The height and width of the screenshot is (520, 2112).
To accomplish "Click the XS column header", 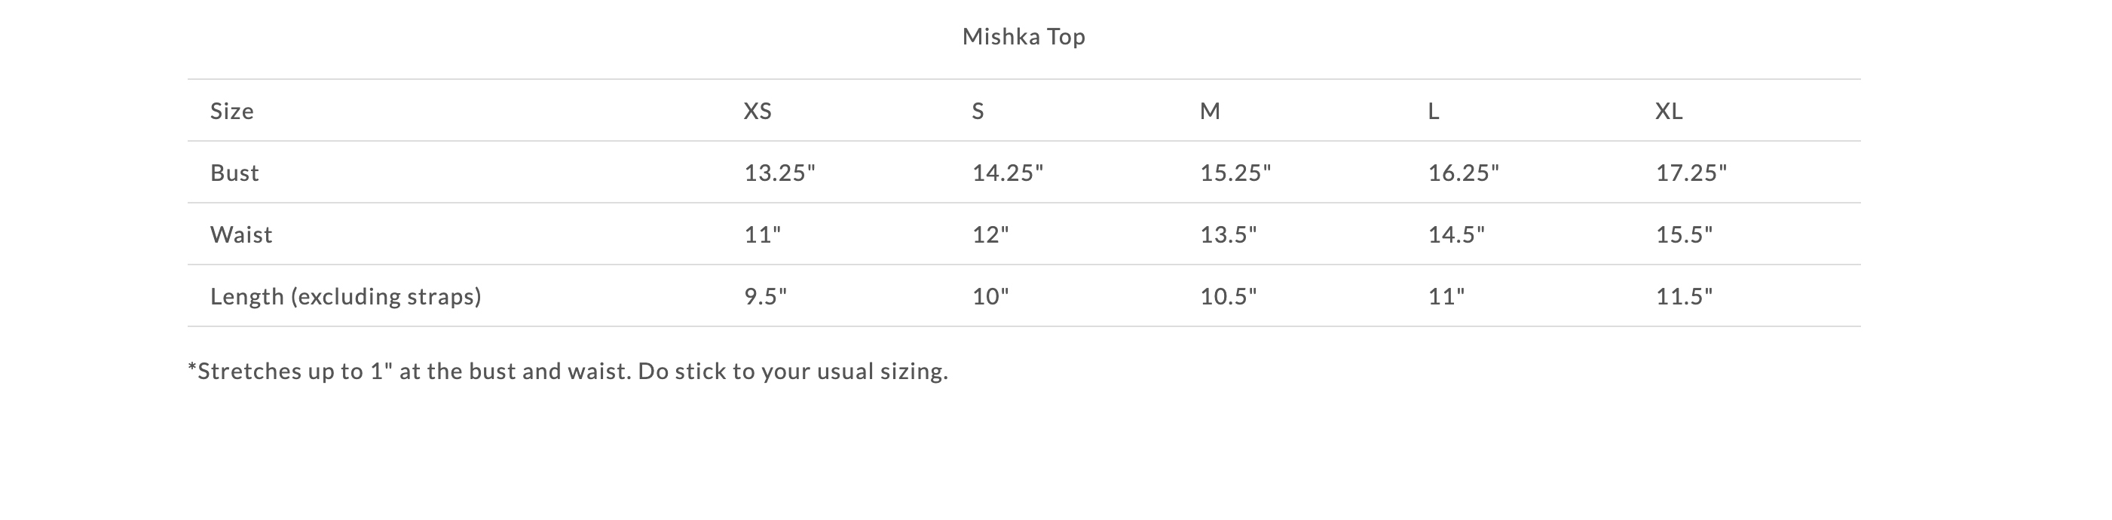I will (x=758, y=111).
